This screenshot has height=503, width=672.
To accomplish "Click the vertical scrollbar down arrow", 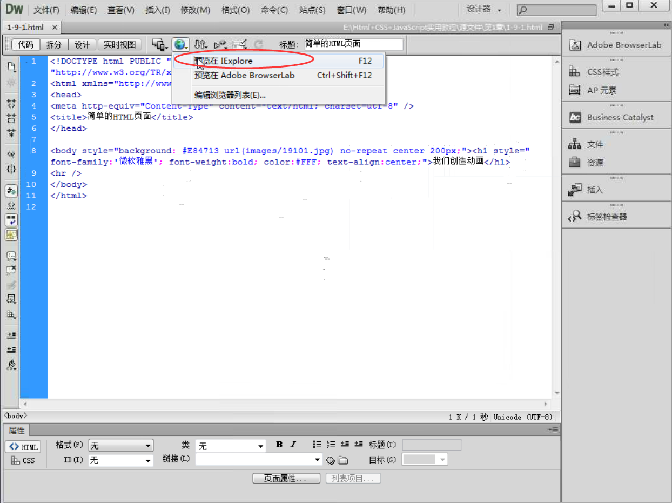I will pos(557,393).
